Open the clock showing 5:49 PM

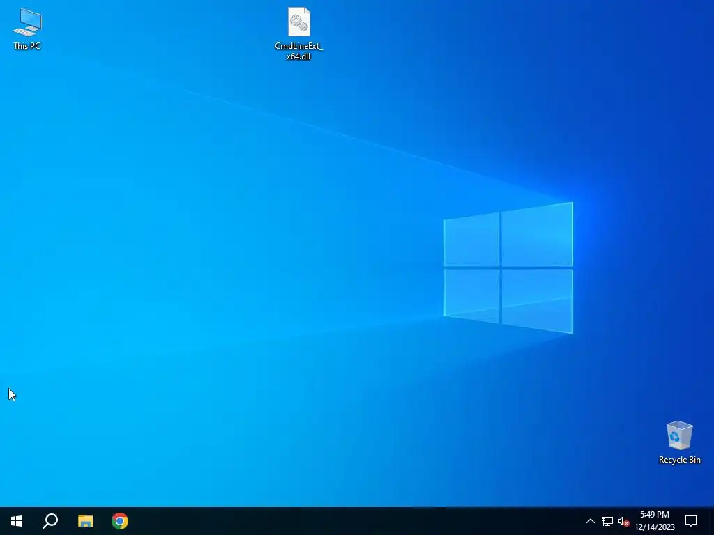pos(655,521)
